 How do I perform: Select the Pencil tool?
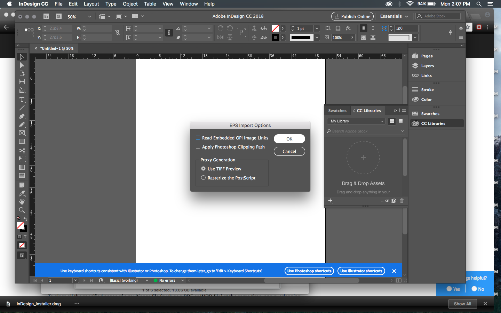[x=22, y=125]
